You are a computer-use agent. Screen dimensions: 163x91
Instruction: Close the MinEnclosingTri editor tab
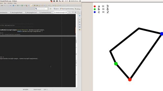(x=66, y=12)
